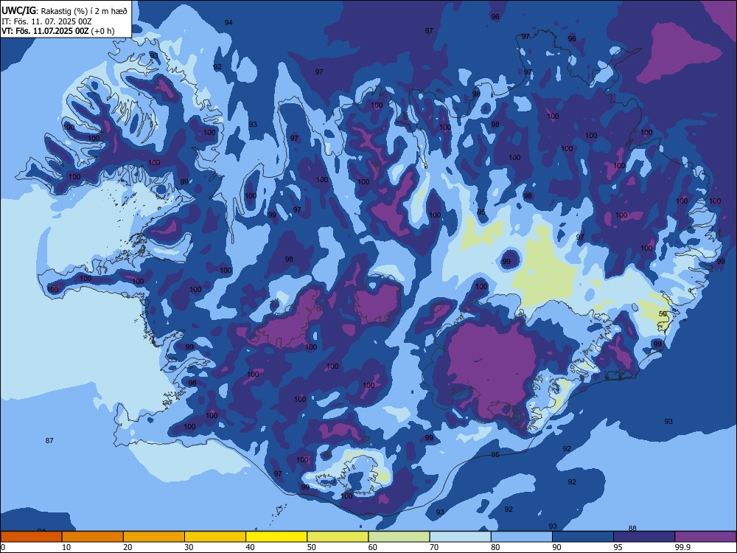
Task: Click the '80' legend scale label
Action: point(495,547)
